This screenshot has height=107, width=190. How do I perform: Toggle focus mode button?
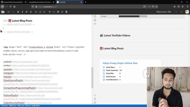click(x=95, y=95)
